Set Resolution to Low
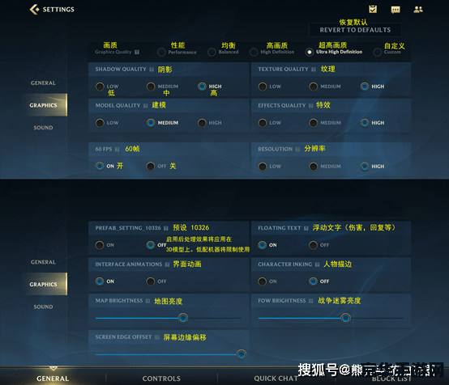Screen dimensions: 449x385 pyautogui.click(x=263, y=167)
